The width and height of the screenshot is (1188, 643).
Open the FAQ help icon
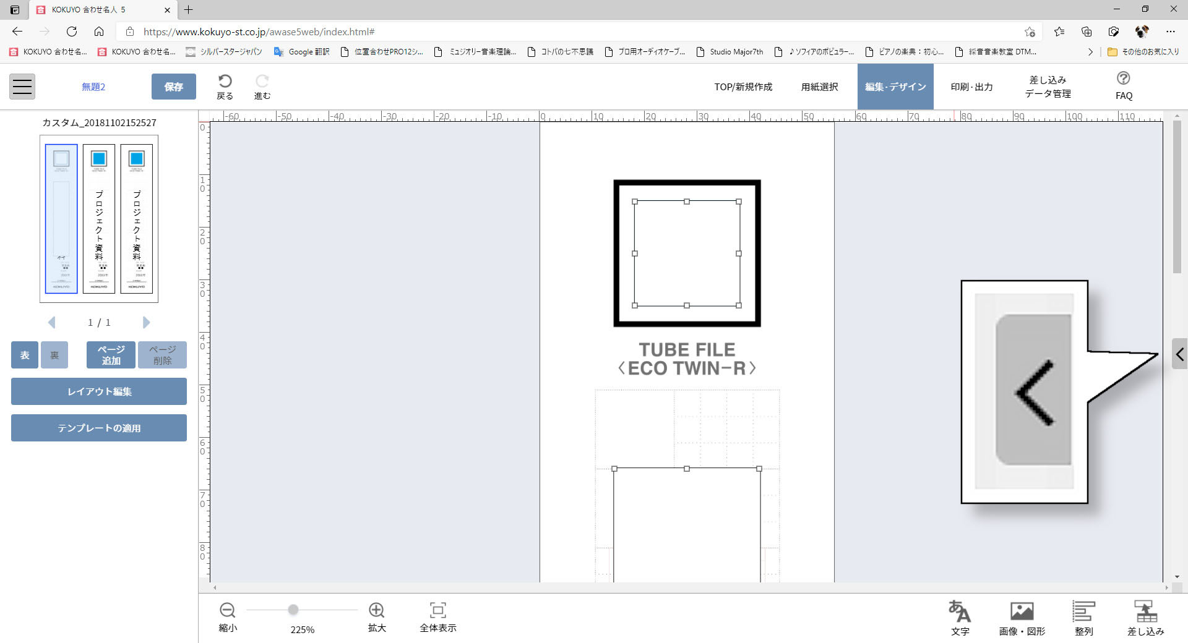pyautogui.click(x=1123, y=79)
